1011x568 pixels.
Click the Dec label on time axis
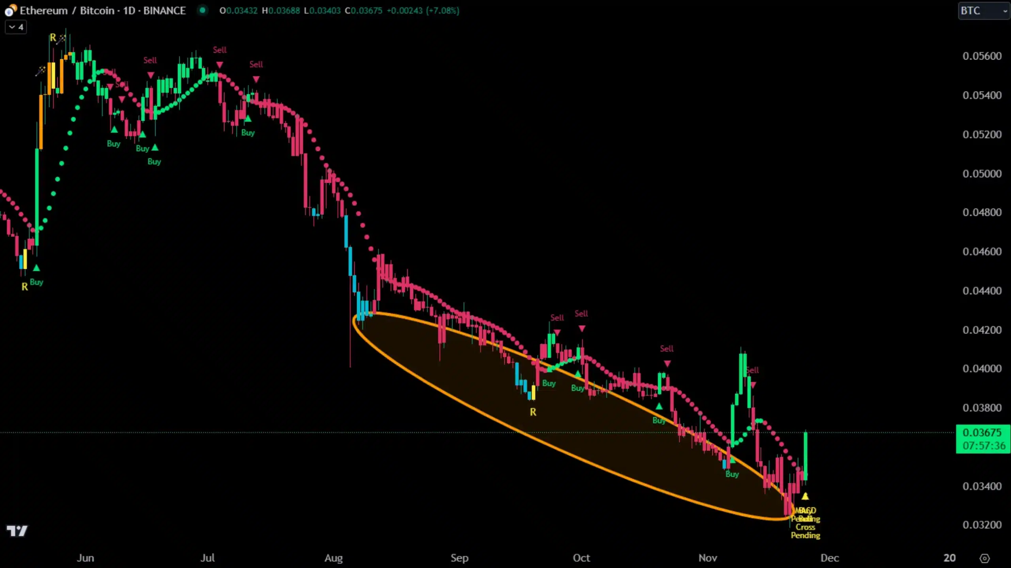(829, 558)
